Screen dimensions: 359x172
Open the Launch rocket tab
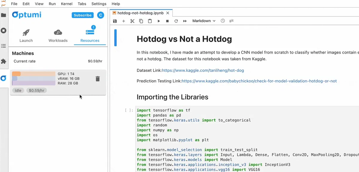tap(26, 36)
